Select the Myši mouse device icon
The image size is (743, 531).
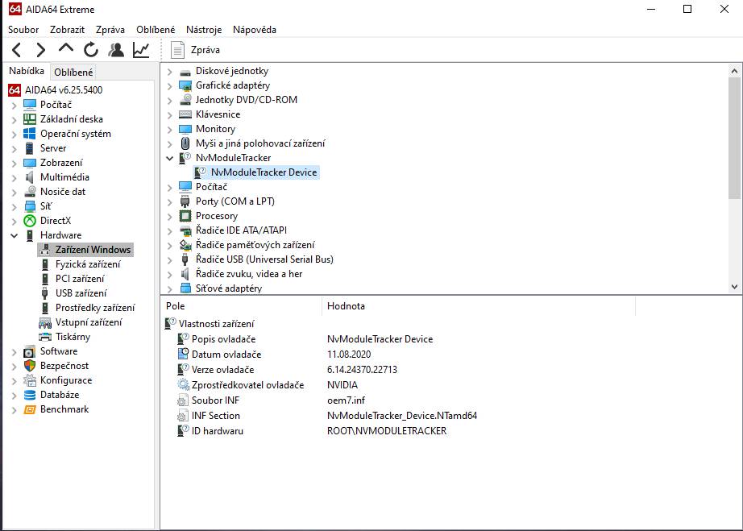[185, 143]
